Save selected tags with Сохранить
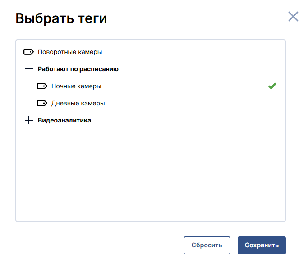This screenshot has height=263, width=308. 262,245
